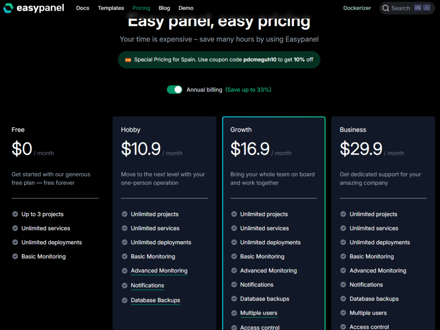Click the Easypanel logo icon
Image resolution: width=440 pixels, height=330 pixels.
[8, 8]
